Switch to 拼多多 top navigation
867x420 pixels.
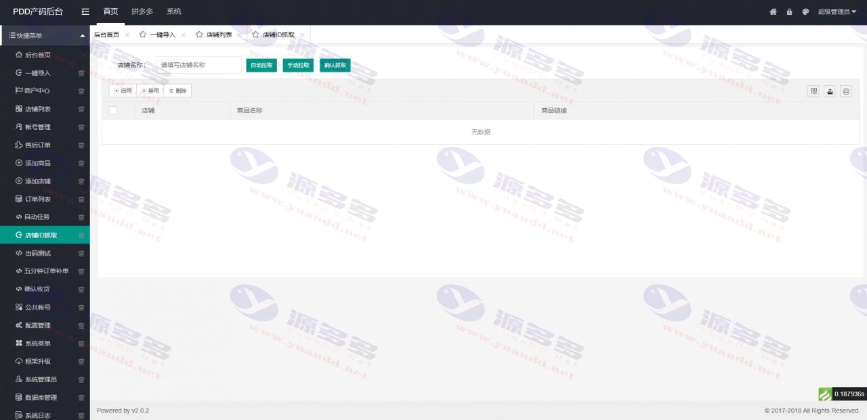pyautogui.click(x=142, y=11)
